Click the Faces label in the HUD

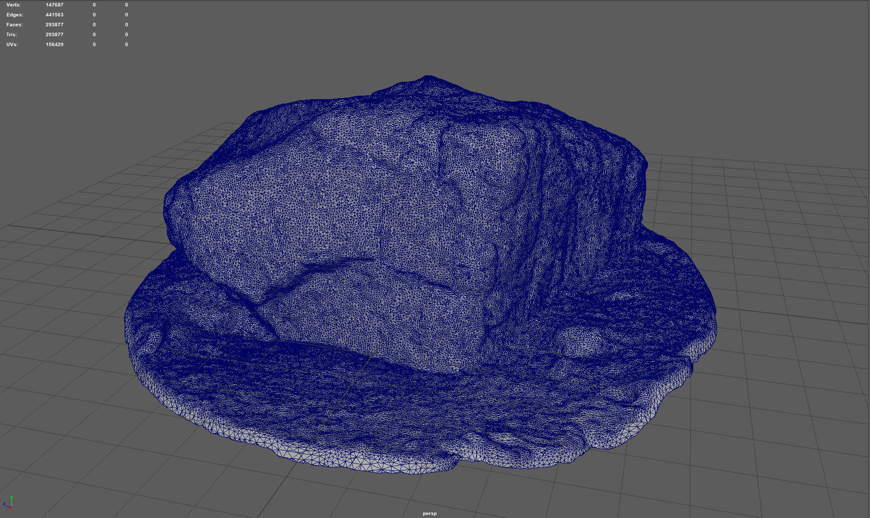point(14,25)
